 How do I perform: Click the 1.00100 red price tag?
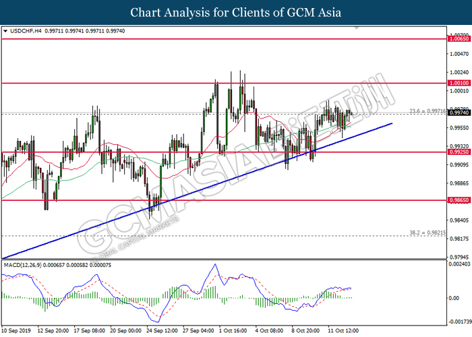(459, 83)
